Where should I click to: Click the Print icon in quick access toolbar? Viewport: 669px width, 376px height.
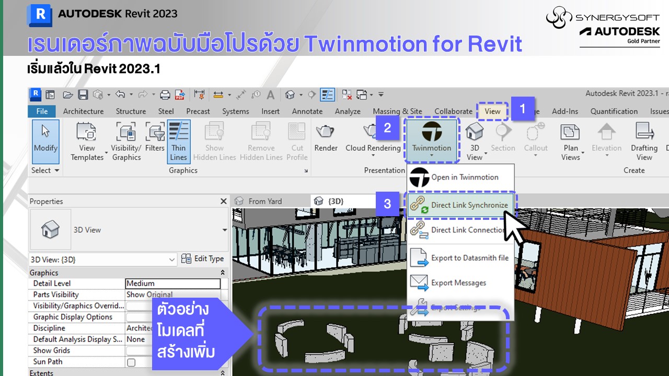(165, 95)
